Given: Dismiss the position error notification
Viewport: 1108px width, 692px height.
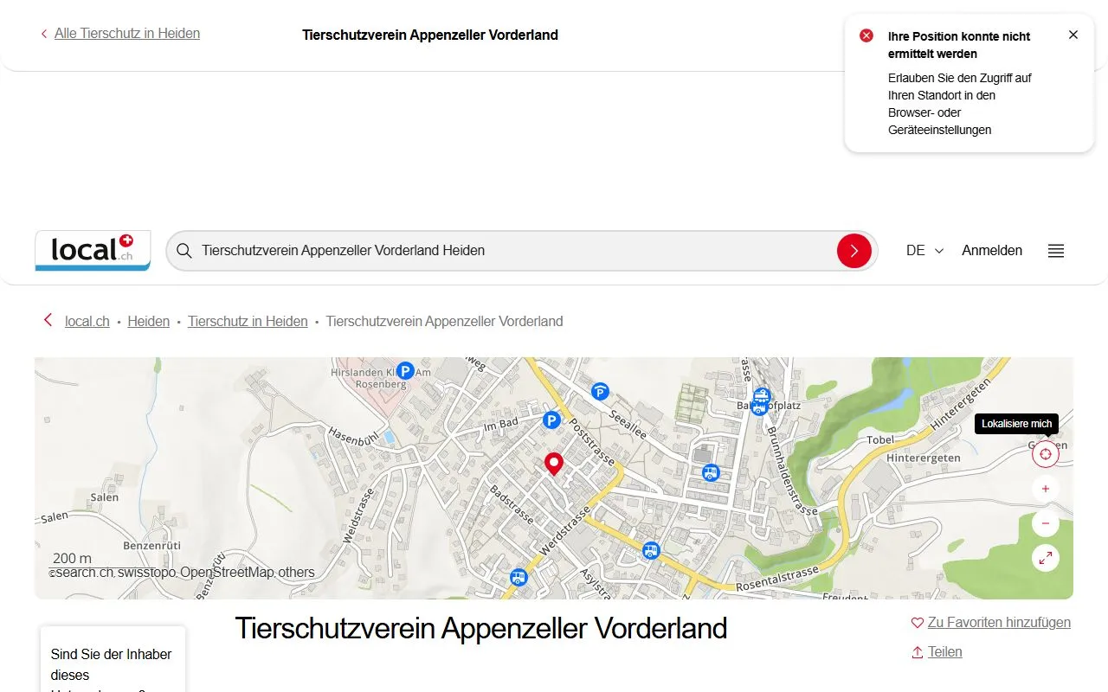Looking at the screenshot, I should [x=1073, y=35].
